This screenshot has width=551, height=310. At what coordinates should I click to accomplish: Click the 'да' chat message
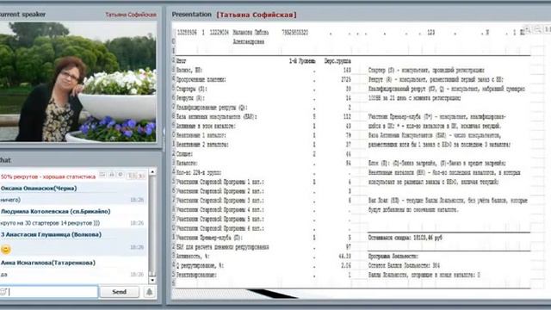coord(3,275)
